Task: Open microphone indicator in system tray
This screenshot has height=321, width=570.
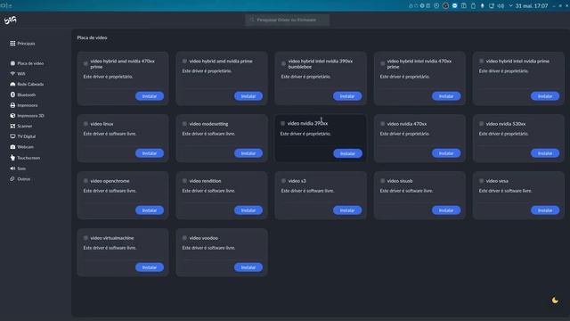Action: click(x=483, y=6)
